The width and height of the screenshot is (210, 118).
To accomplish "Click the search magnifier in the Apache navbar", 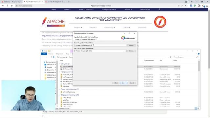I will pyautogui.click(x=159, y=10).
